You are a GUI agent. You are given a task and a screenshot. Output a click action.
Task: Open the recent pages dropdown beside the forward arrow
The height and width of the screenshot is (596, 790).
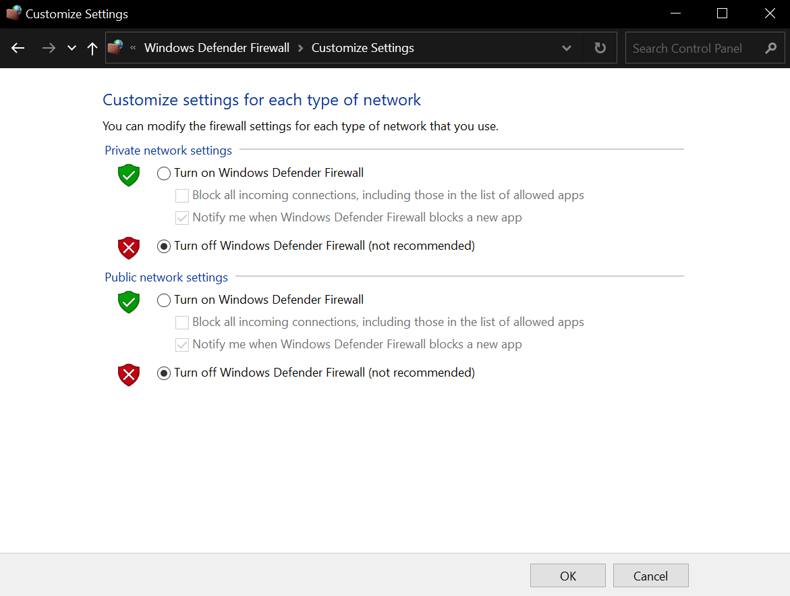[x=72, y=48]
